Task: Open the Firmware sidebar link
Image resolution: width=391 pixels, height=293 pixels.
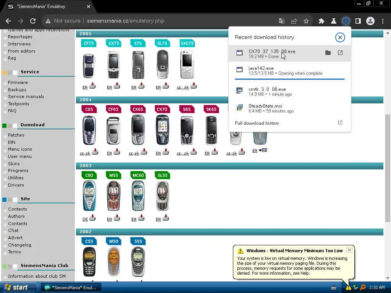Action: 18,82
